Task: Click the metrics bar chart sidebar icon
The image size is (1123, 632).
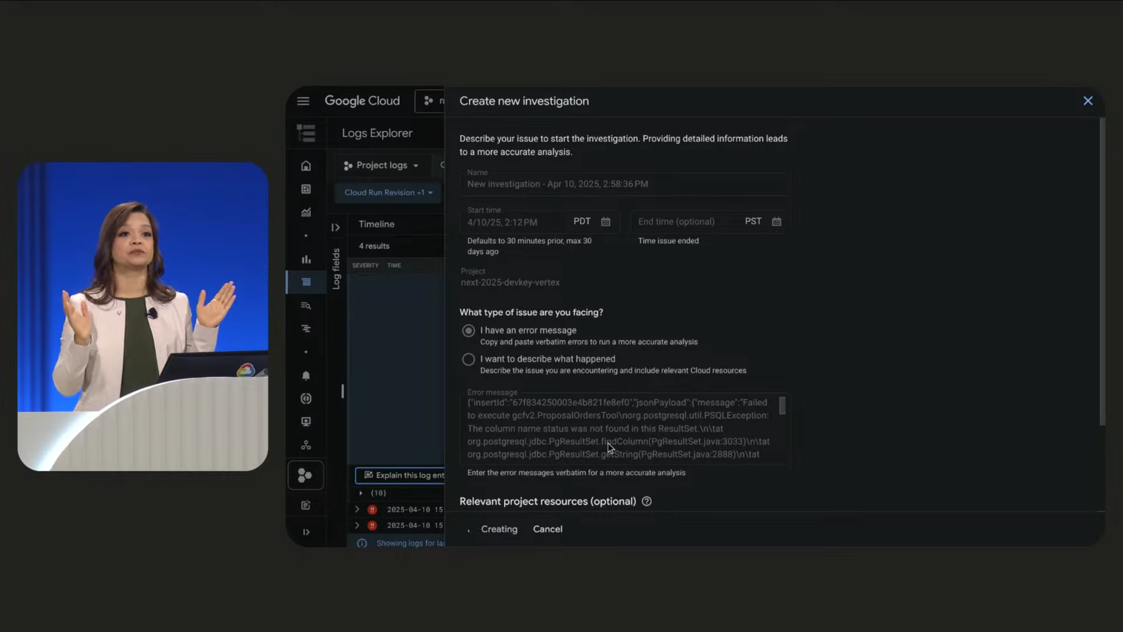Action: (306, 259)
